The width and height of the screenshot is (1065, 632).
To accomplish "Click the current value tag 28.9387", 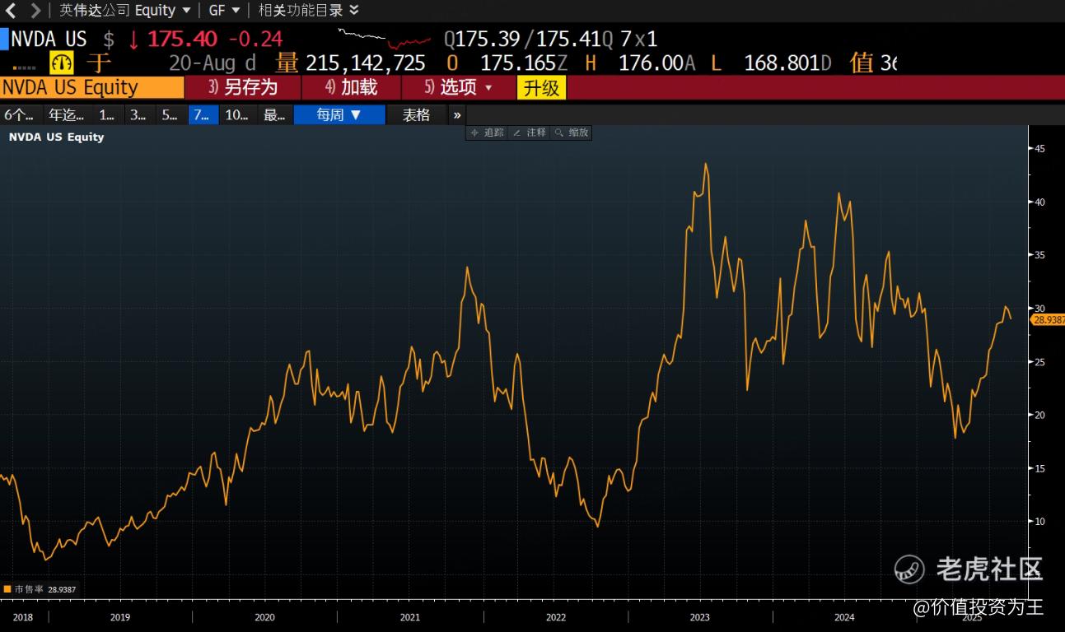I will click(1046, 319).
